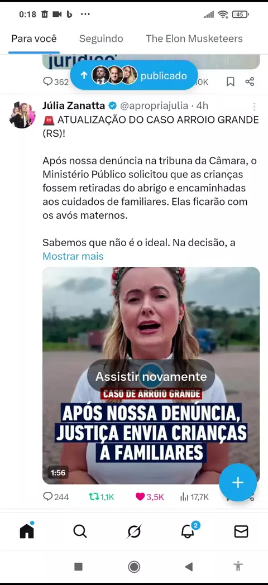Switch to The Elon Musketeers tab
The height and width of the screenshot is (585, 268).
(194, 39)
